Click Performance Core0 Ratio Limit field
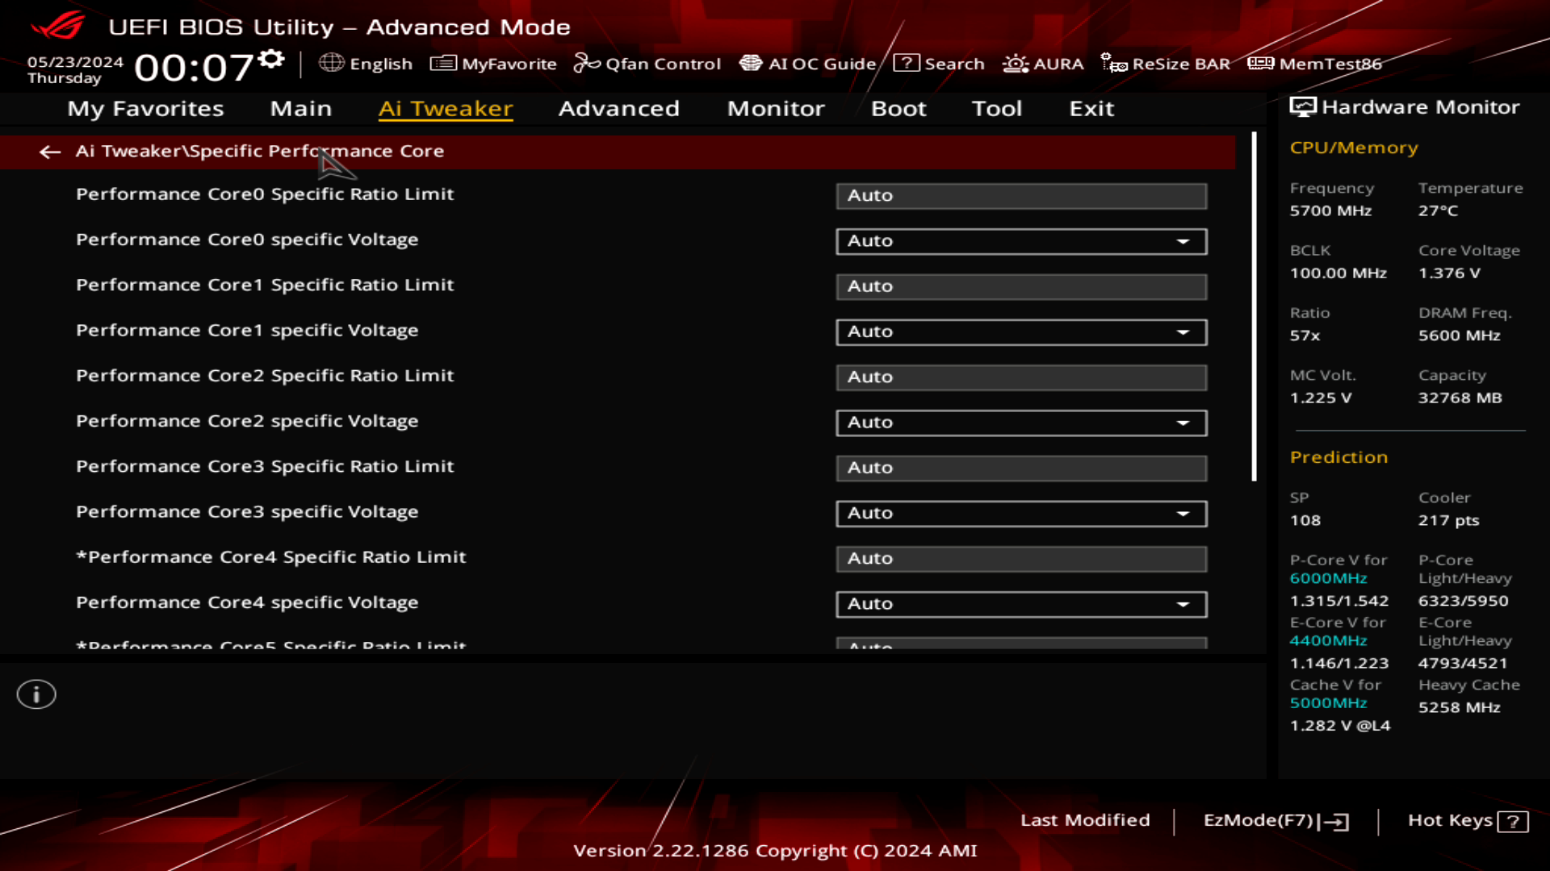The height and width of the screenshot is (871, 1550). tap(1020, 194)
